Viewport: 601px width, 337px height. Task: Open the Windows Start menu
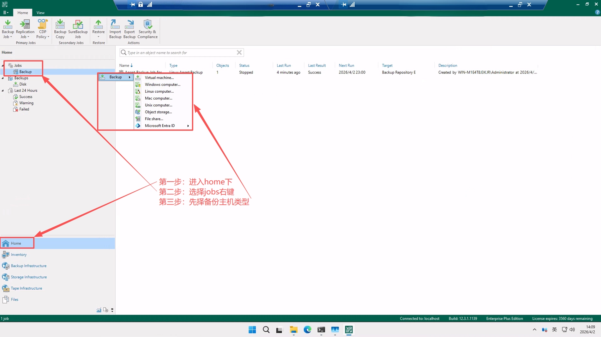tap(252, 330)
